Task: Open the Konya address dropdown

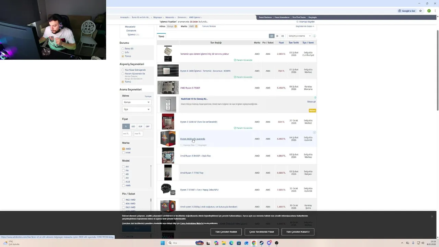Action: [x=137, y=102]
